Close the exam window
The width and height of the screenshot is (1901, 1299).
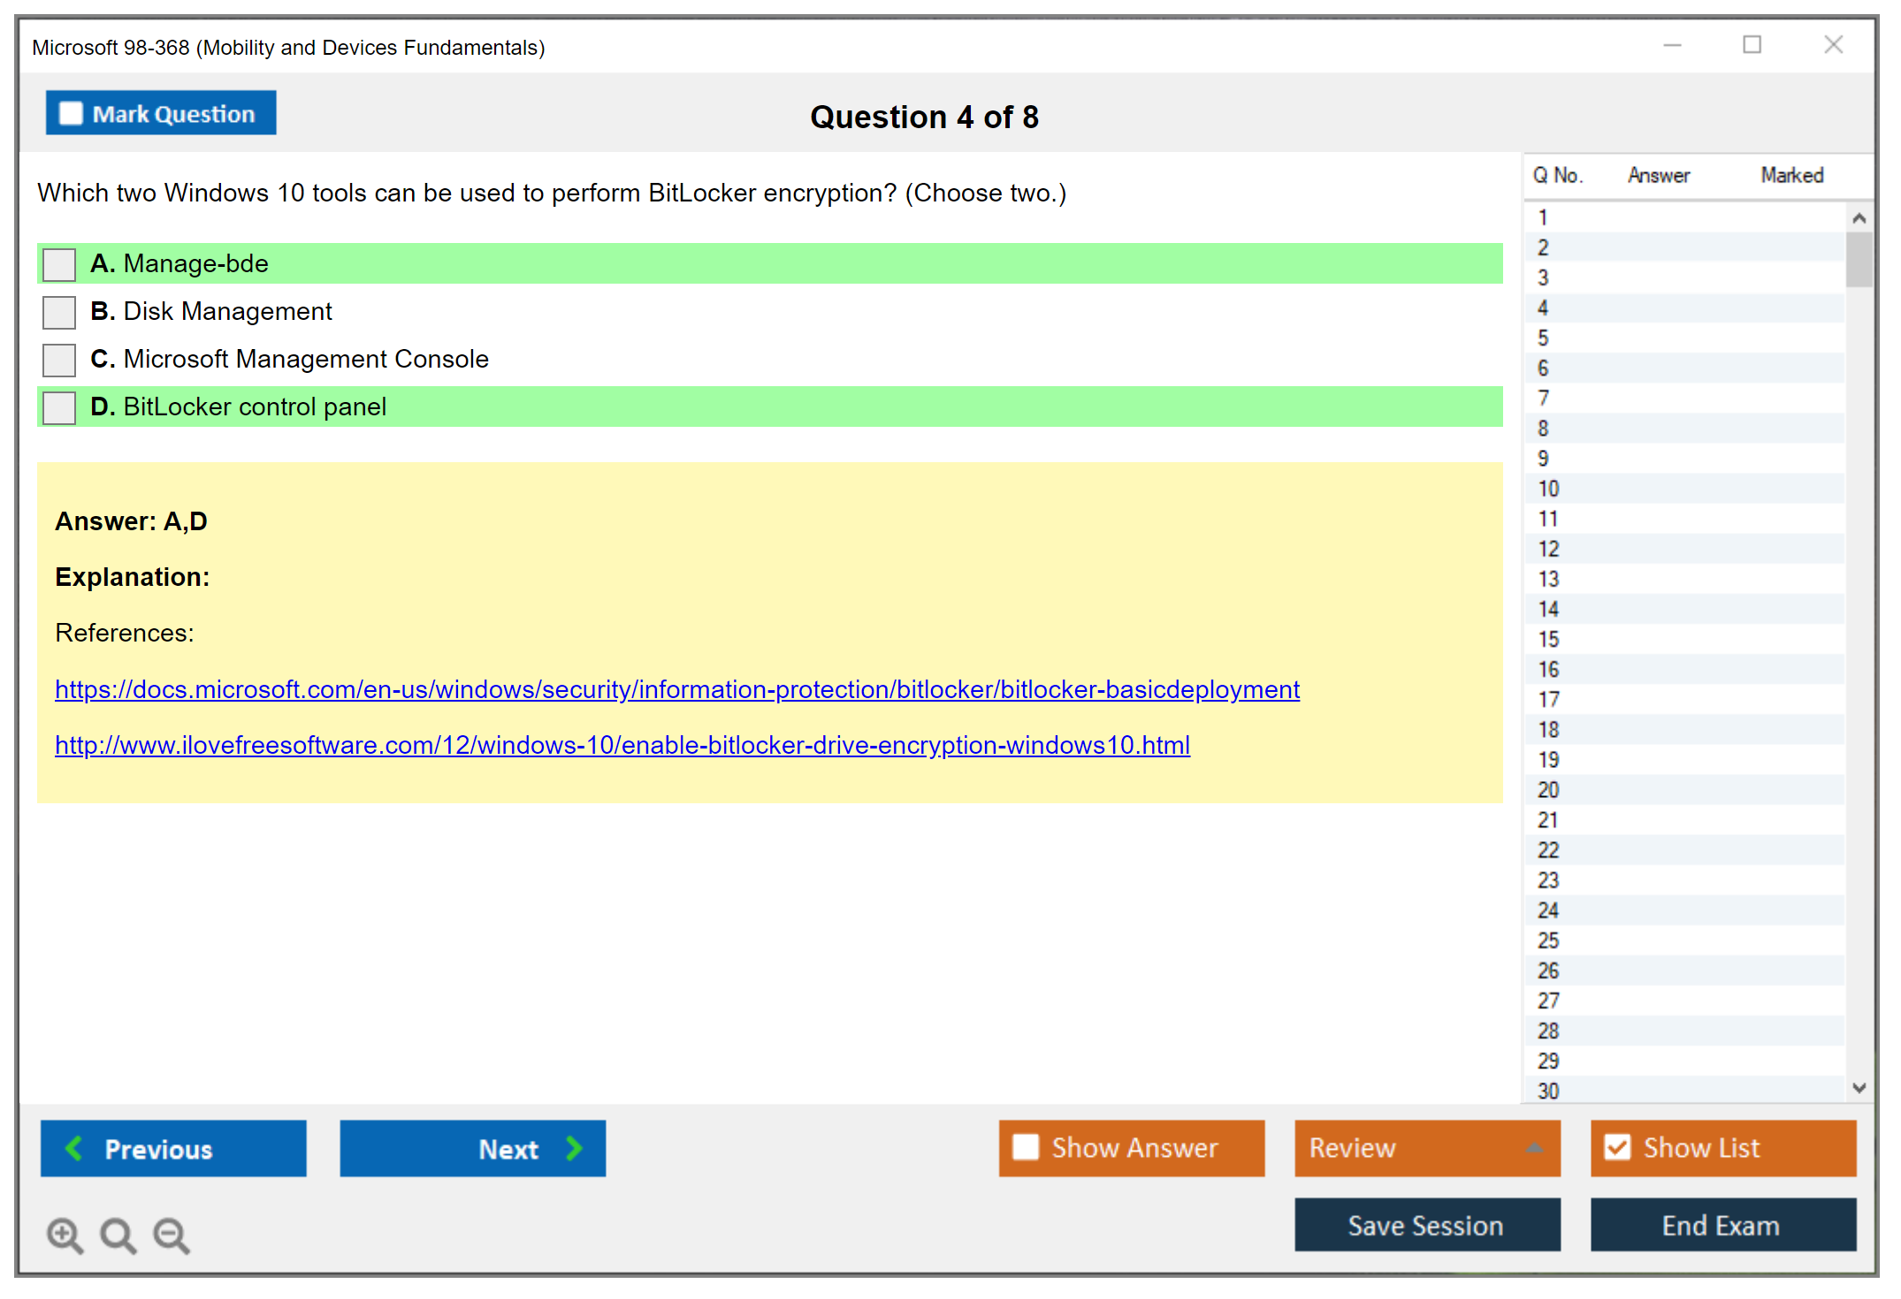[x=1833, y=45]
